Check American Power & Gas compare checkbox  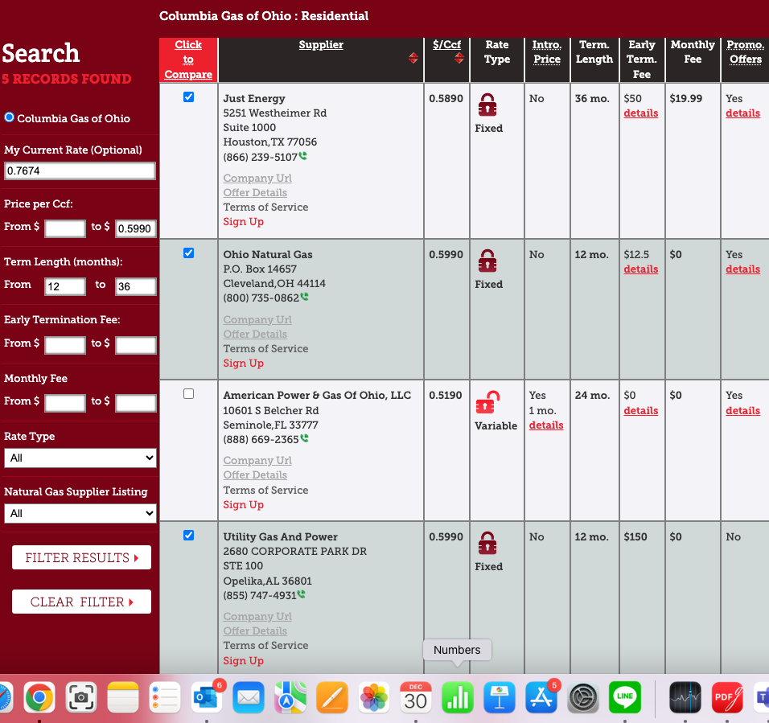[188, 394]
